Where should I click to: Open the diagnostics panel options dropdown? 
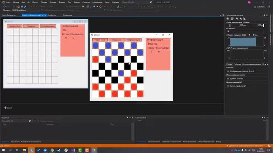click(x=262, y=15)
